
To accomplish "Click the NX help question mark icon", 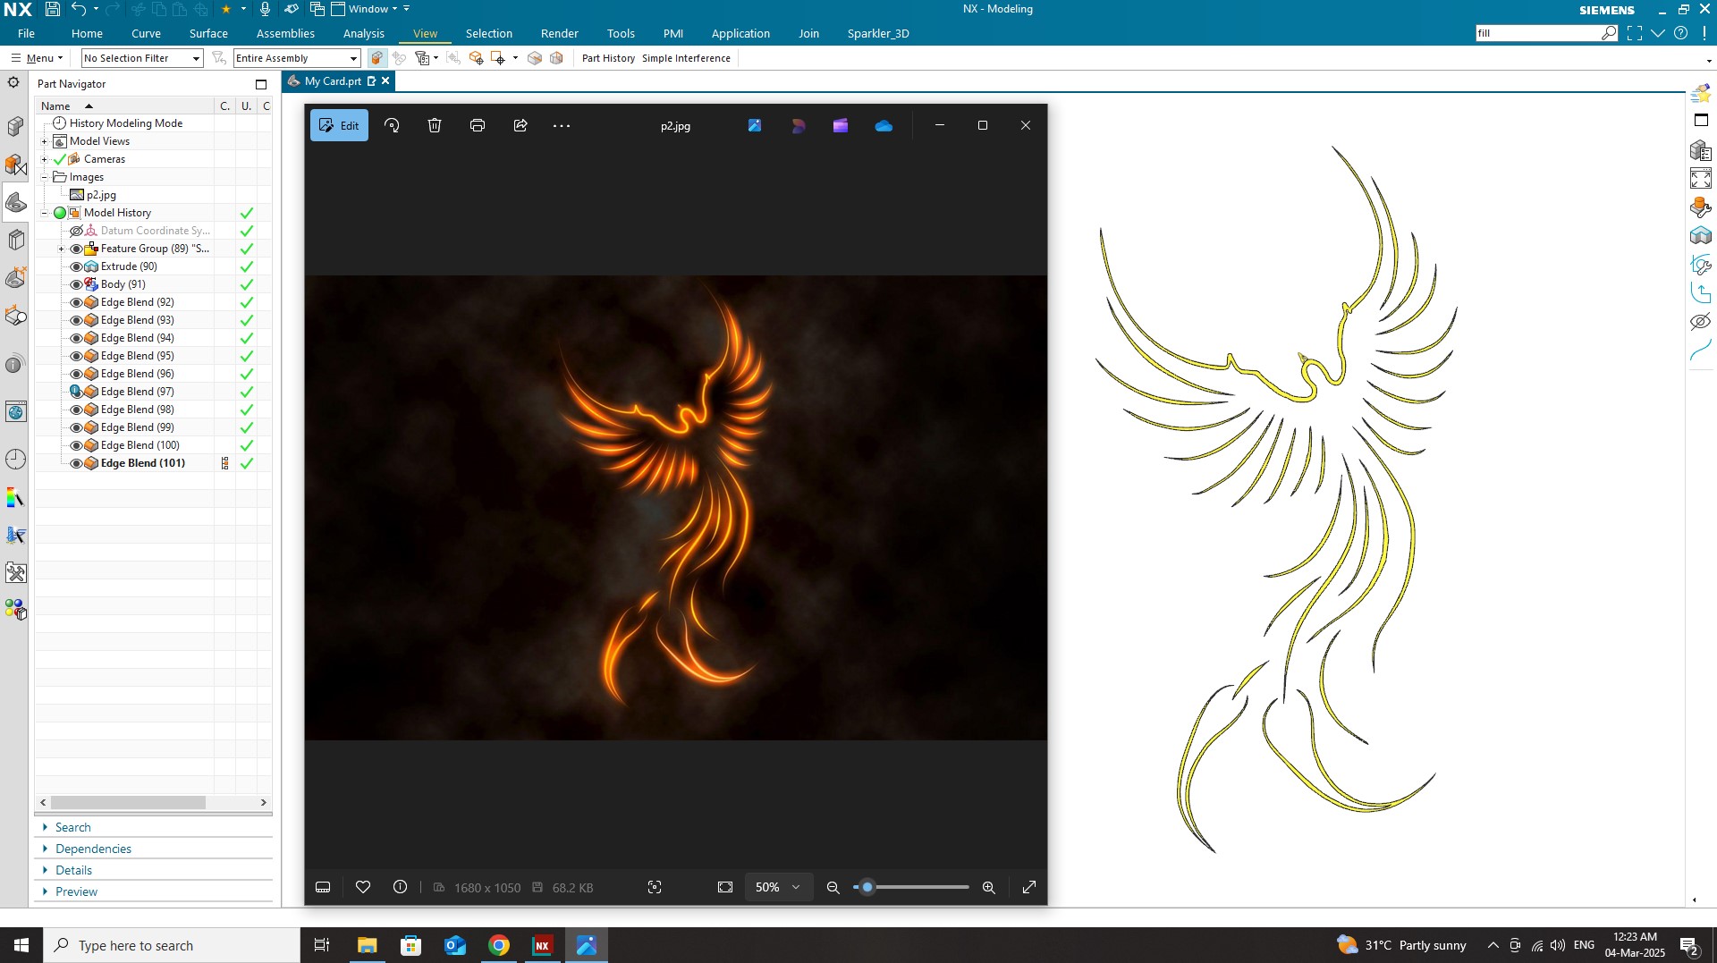I will [x=1681, y=33].
